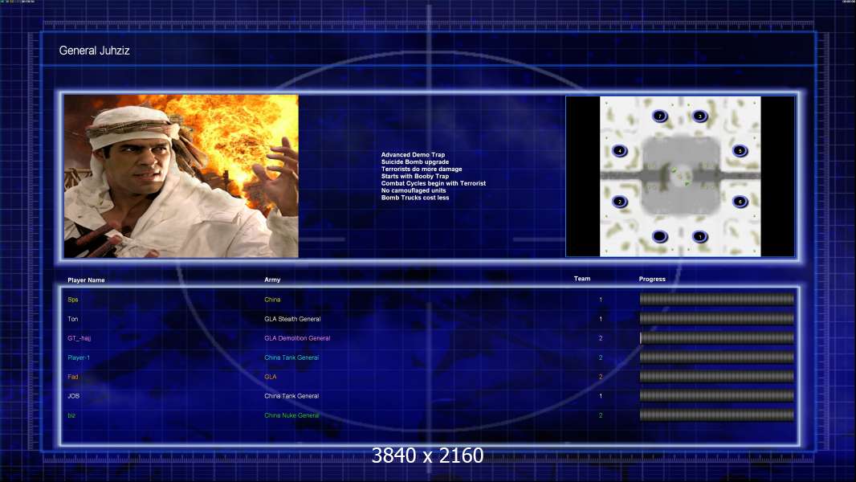Click the team number in the biz row

pyautogui.click(x=601, y=415)
